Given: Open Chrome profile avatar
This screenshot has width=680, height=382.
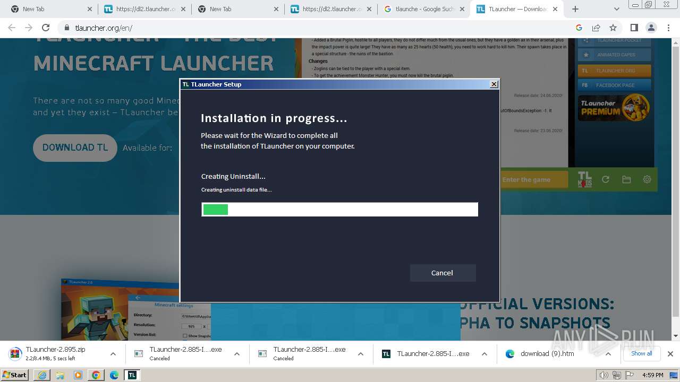Looking at the screenshot, I should (x=651, y=28).
